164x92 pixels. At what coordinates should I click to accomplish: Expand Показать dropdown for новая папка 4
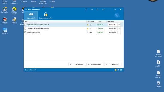pos(119,25)
